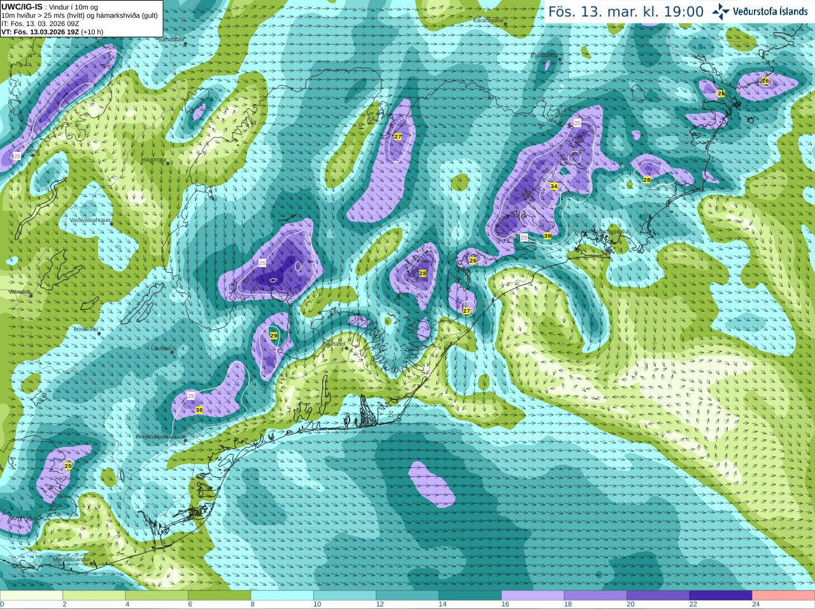Select the 18–20 m/s legend swatch

point(595,596)
